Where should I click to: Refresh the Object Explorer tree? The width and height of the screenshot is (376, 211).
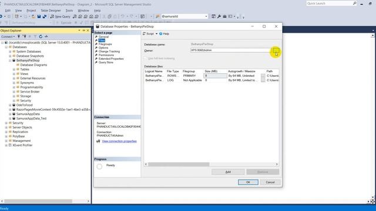41,36
